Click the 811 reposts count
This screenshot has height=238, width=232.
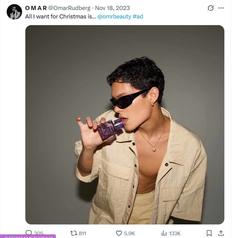click(x=82, y=233)
